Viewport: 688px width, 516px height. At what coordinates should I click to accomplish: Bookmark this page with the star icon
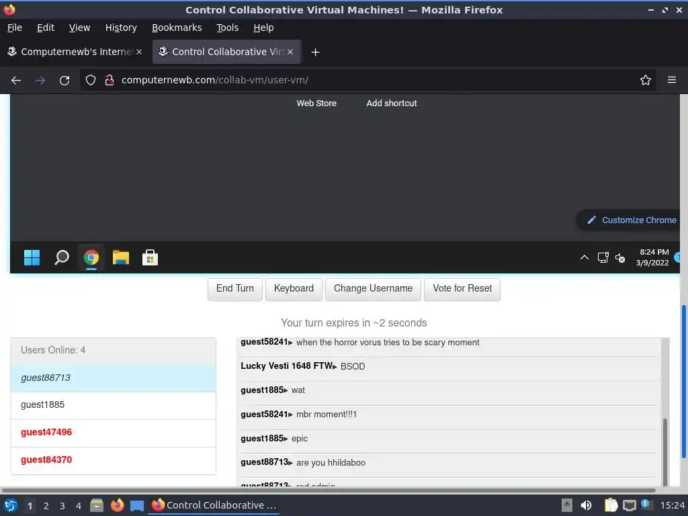click(x=646, y=80)
